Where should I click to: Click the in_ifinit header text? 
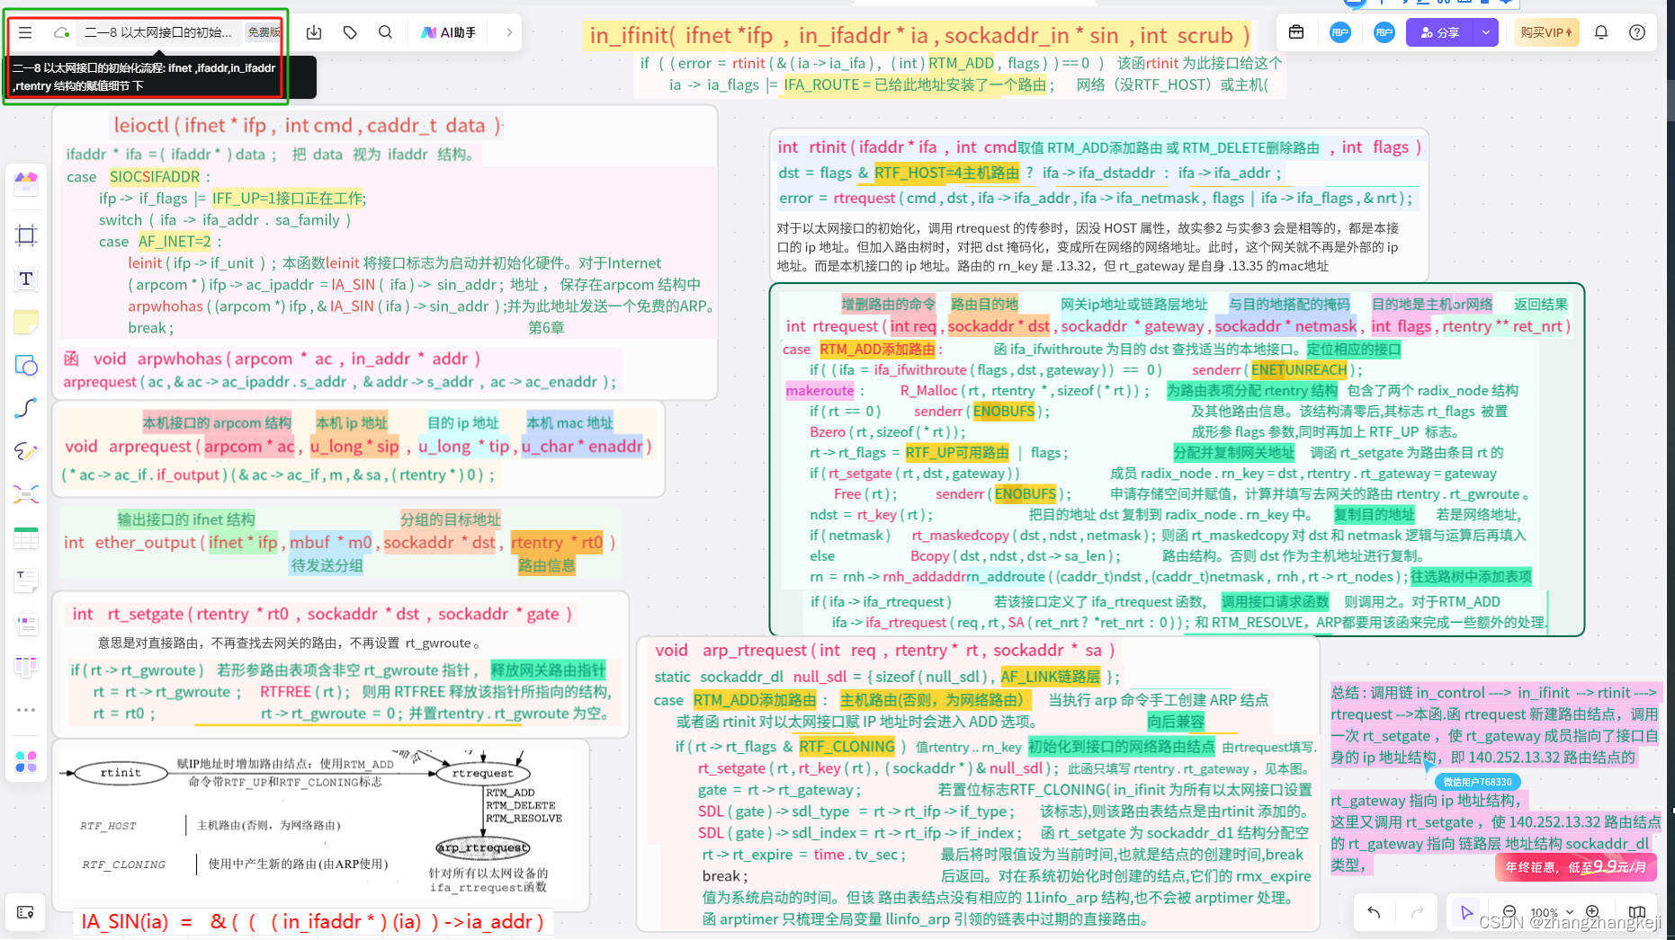click(918, 36)
